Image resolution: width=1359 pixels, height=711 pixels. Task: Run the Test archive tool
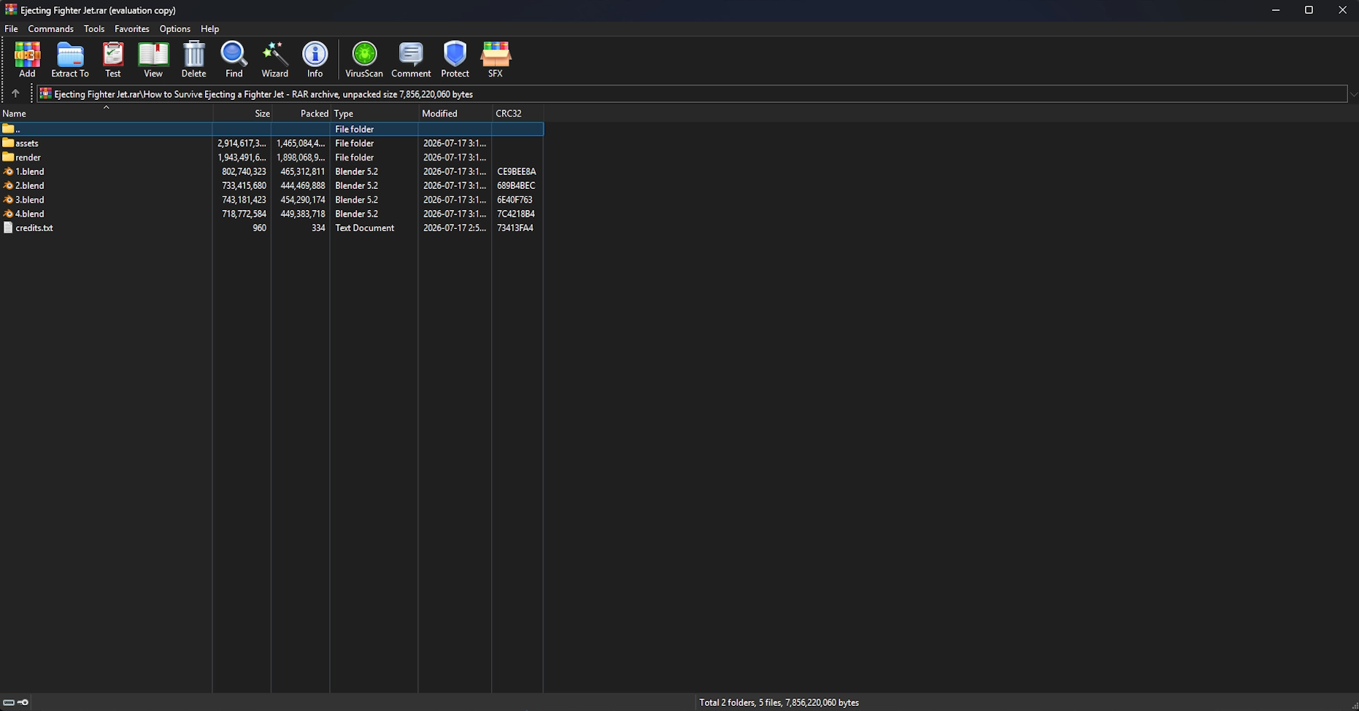[x=113, y=59]
